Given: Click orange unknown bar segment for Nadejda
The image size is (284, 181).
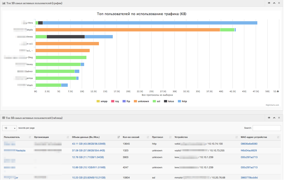Looking at the screenshot, I should [128, 30].
